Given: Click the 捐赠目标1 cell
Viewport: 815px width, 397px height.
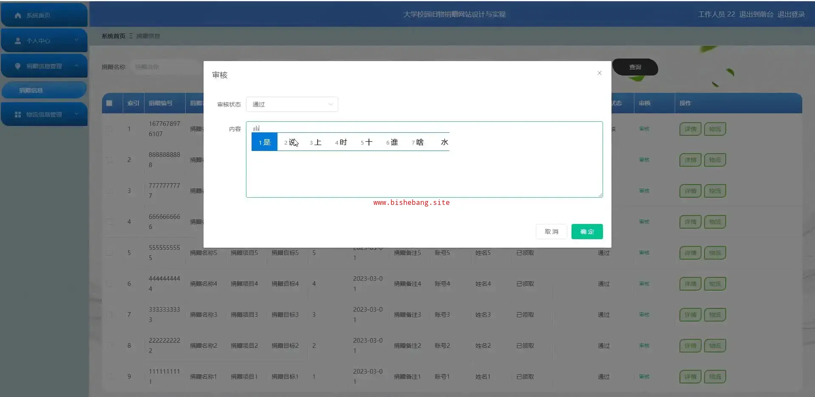Looking at the screenshot, I should 285,377.
